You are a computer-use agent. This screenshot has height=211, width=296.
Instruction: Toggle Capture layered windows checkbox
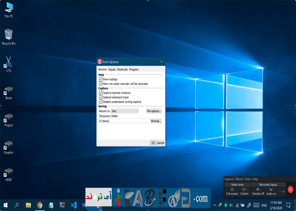click(x=101, y=93)
